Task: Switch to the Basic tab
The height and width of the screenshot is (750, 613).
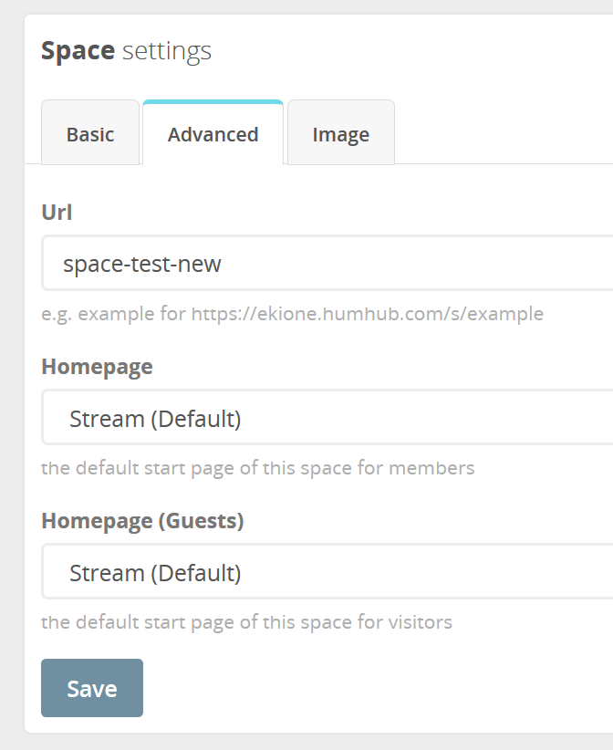Action: click(90, 133)
